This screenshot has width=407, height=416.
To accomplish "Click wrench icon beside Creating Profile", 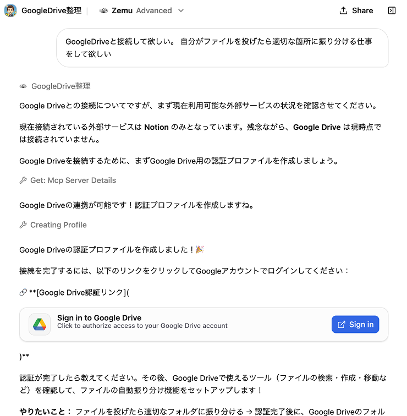I will pyautogui.click(x=23, y=225).
